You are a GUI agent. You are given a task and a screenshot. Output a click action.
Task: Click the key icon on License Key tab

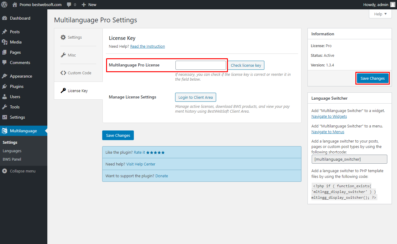[x=63, y=91]
